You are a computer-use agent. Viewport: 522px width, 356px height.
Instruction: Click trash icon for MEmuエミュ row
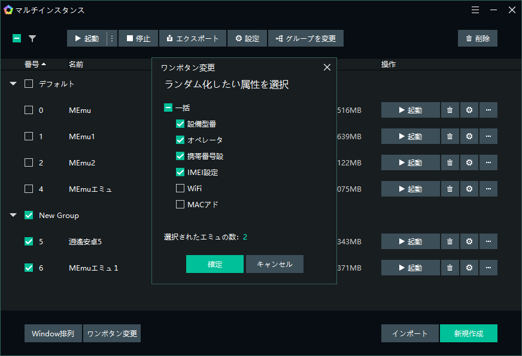tap(450, 189)
